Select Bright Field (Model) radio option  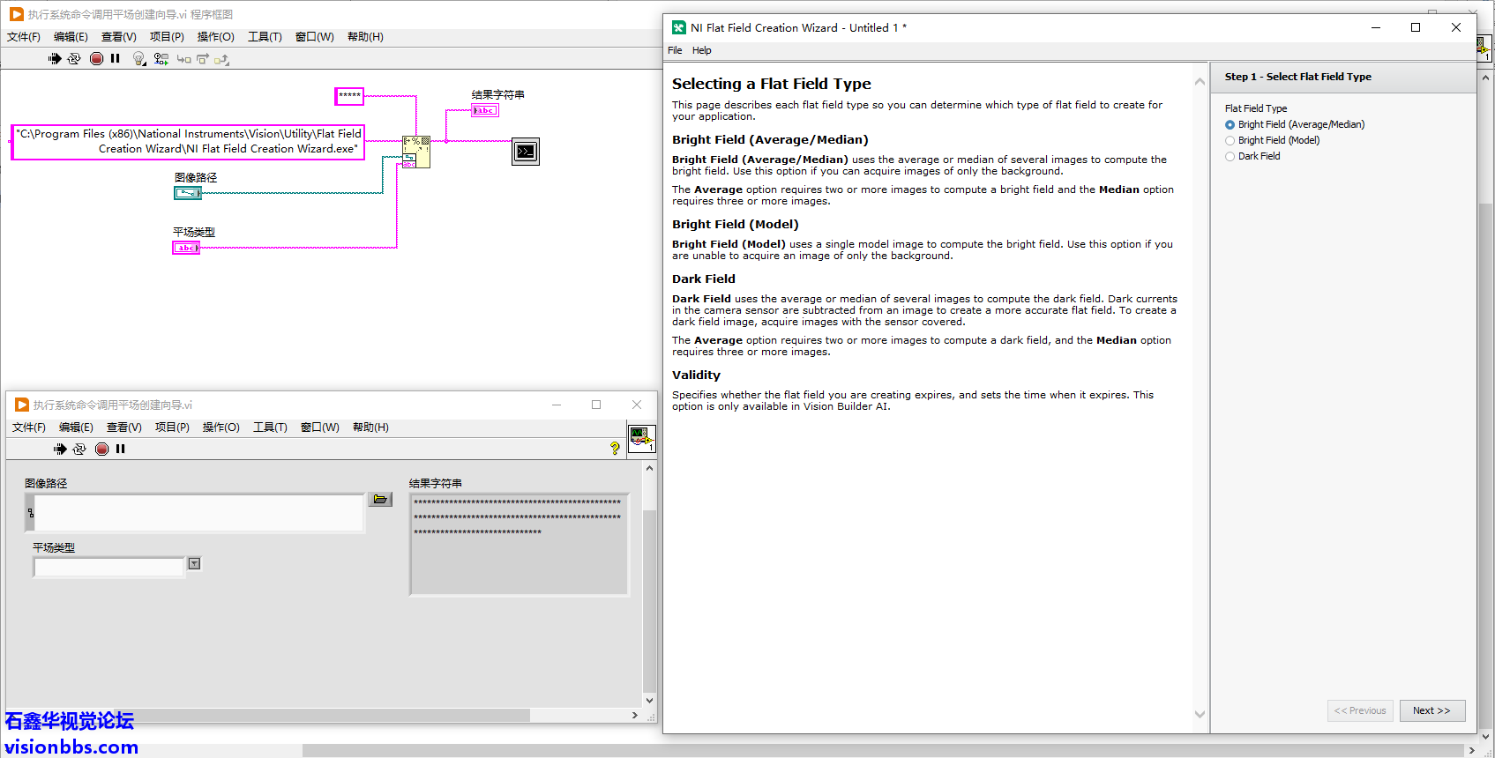pos(1230,141)
